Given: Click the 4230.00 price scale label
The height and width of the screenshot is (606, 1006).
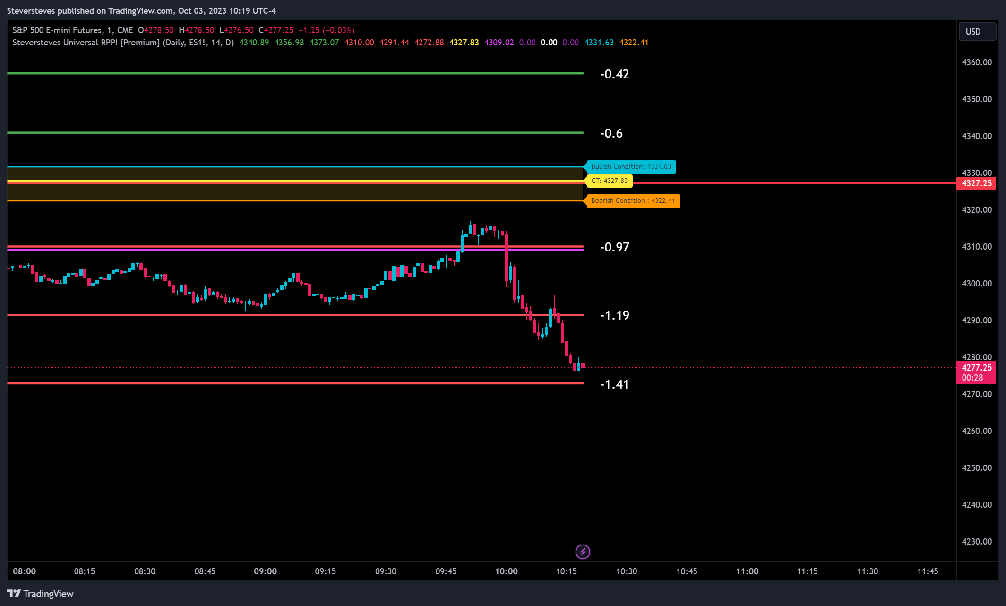Looking at the screenshot, I should 977,542.
